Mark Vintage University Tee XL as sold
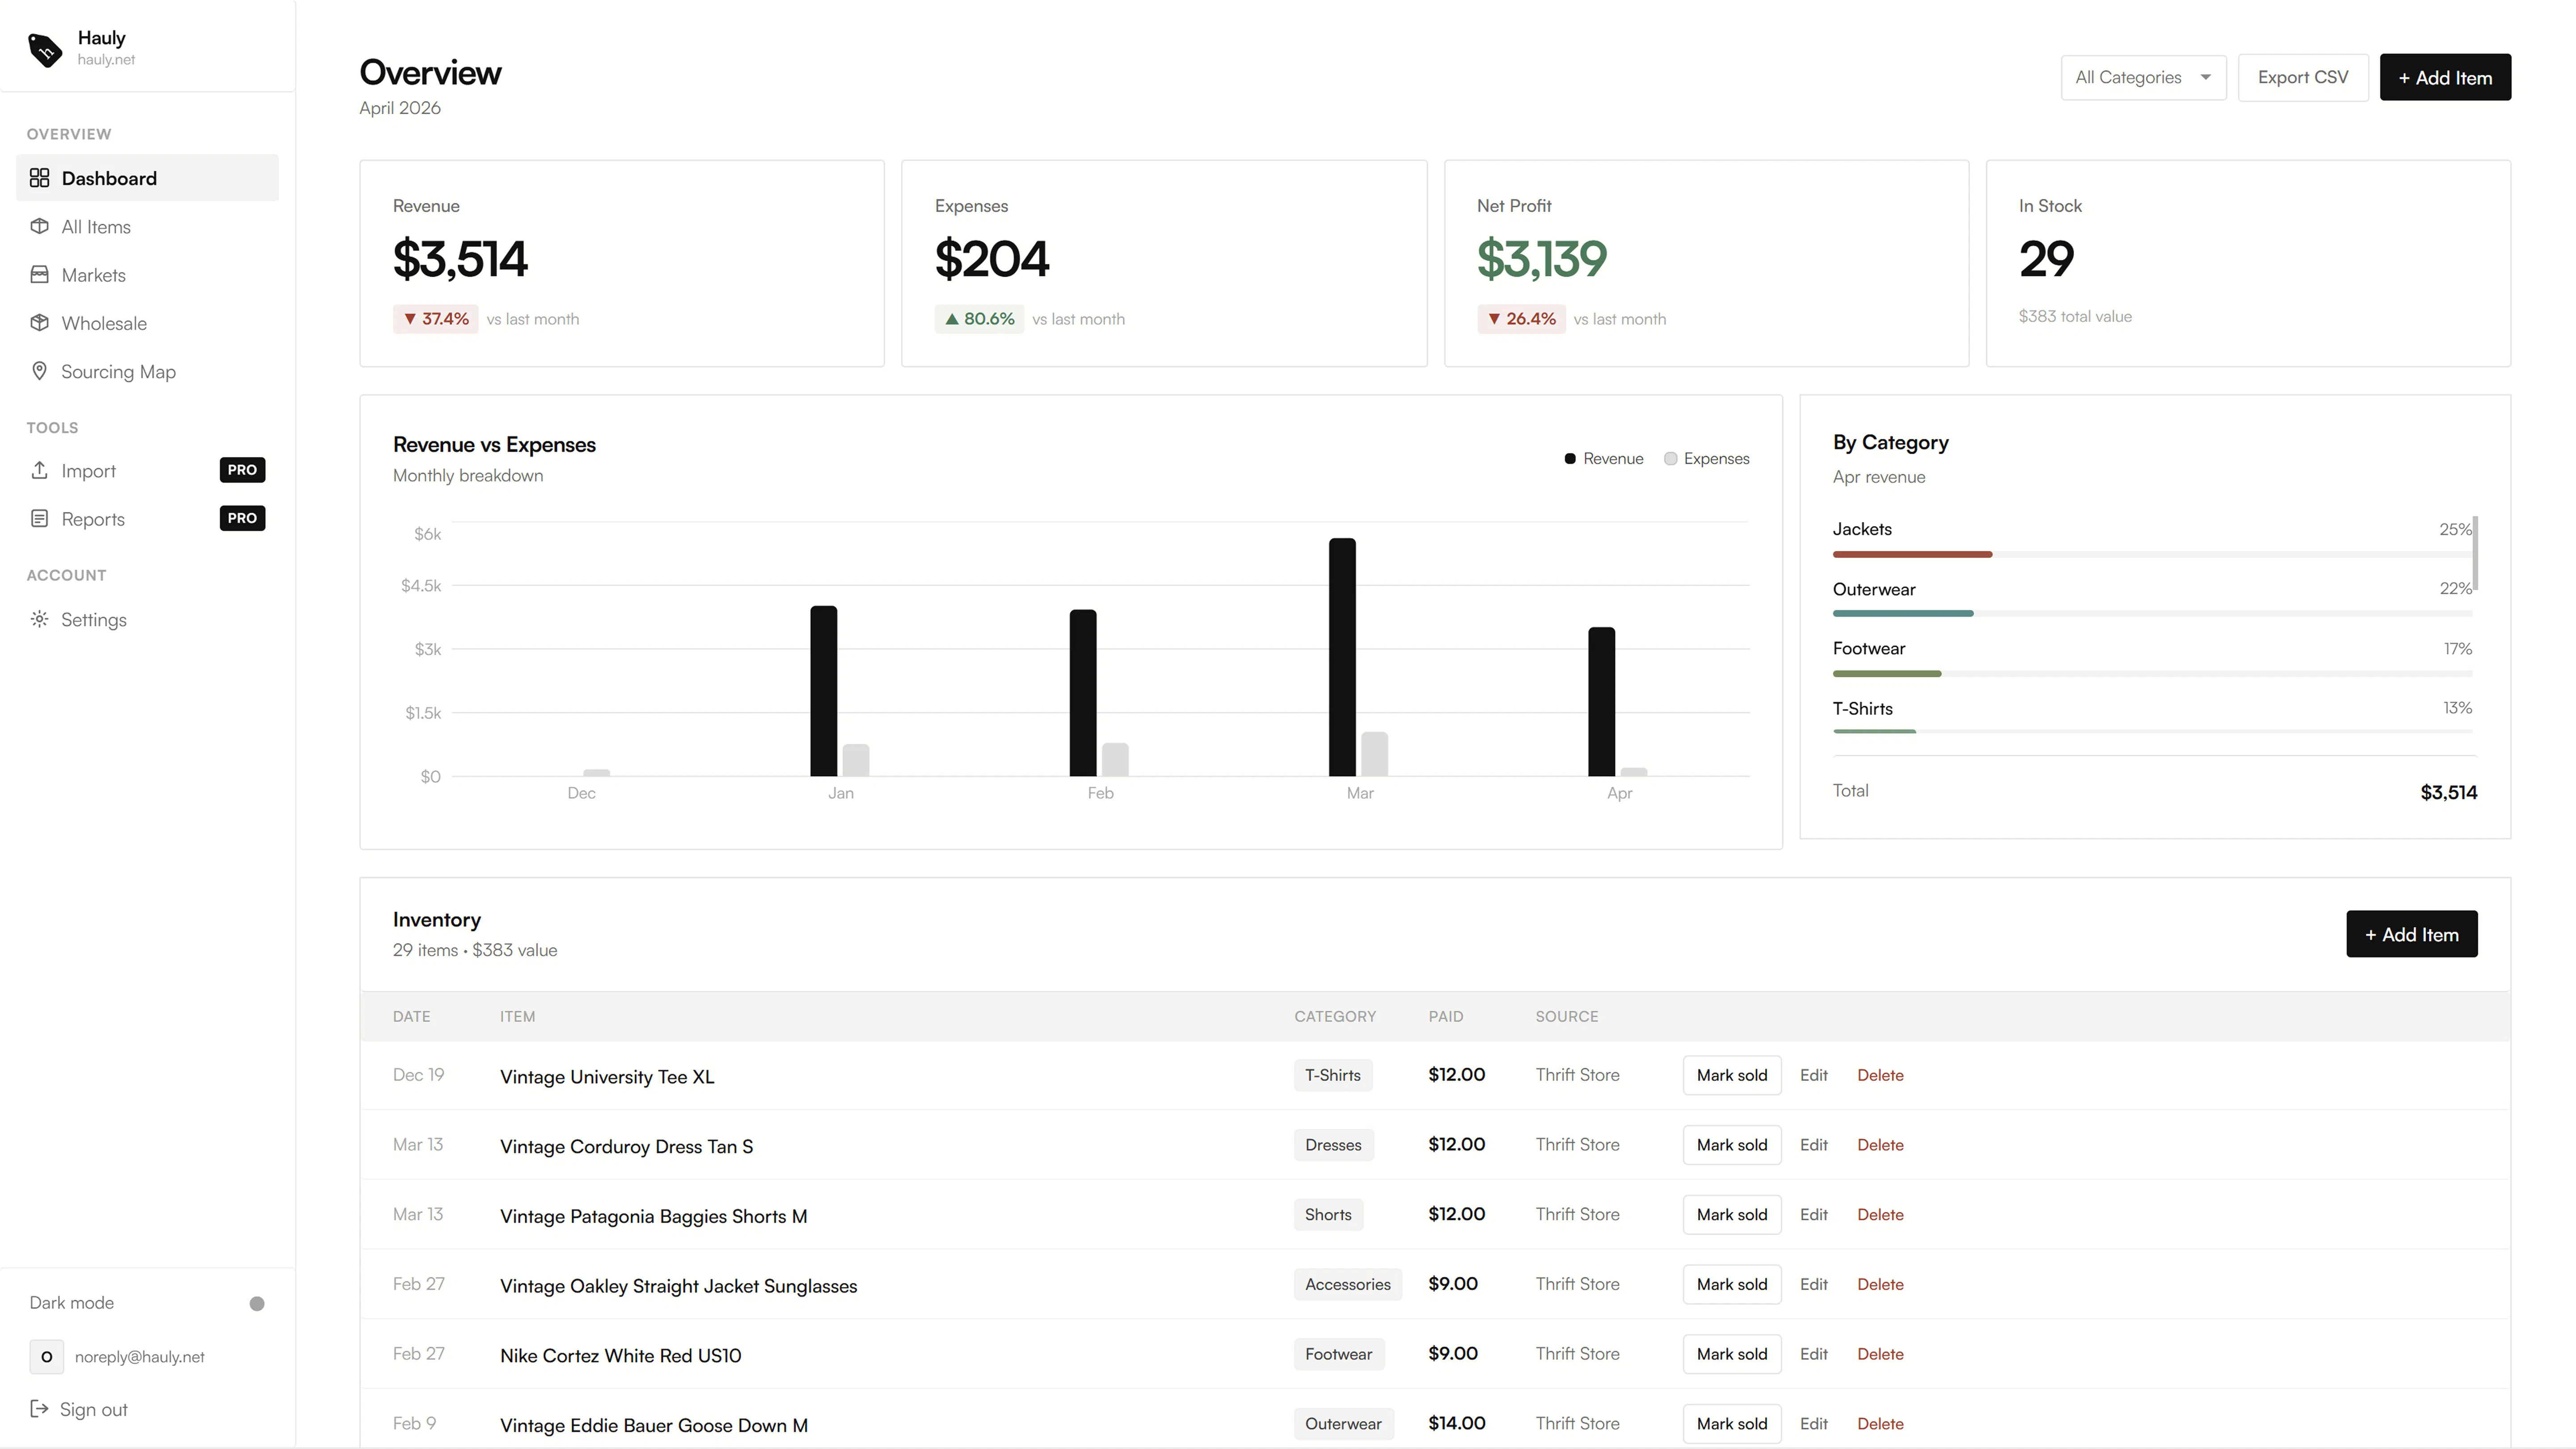 1732,1075
